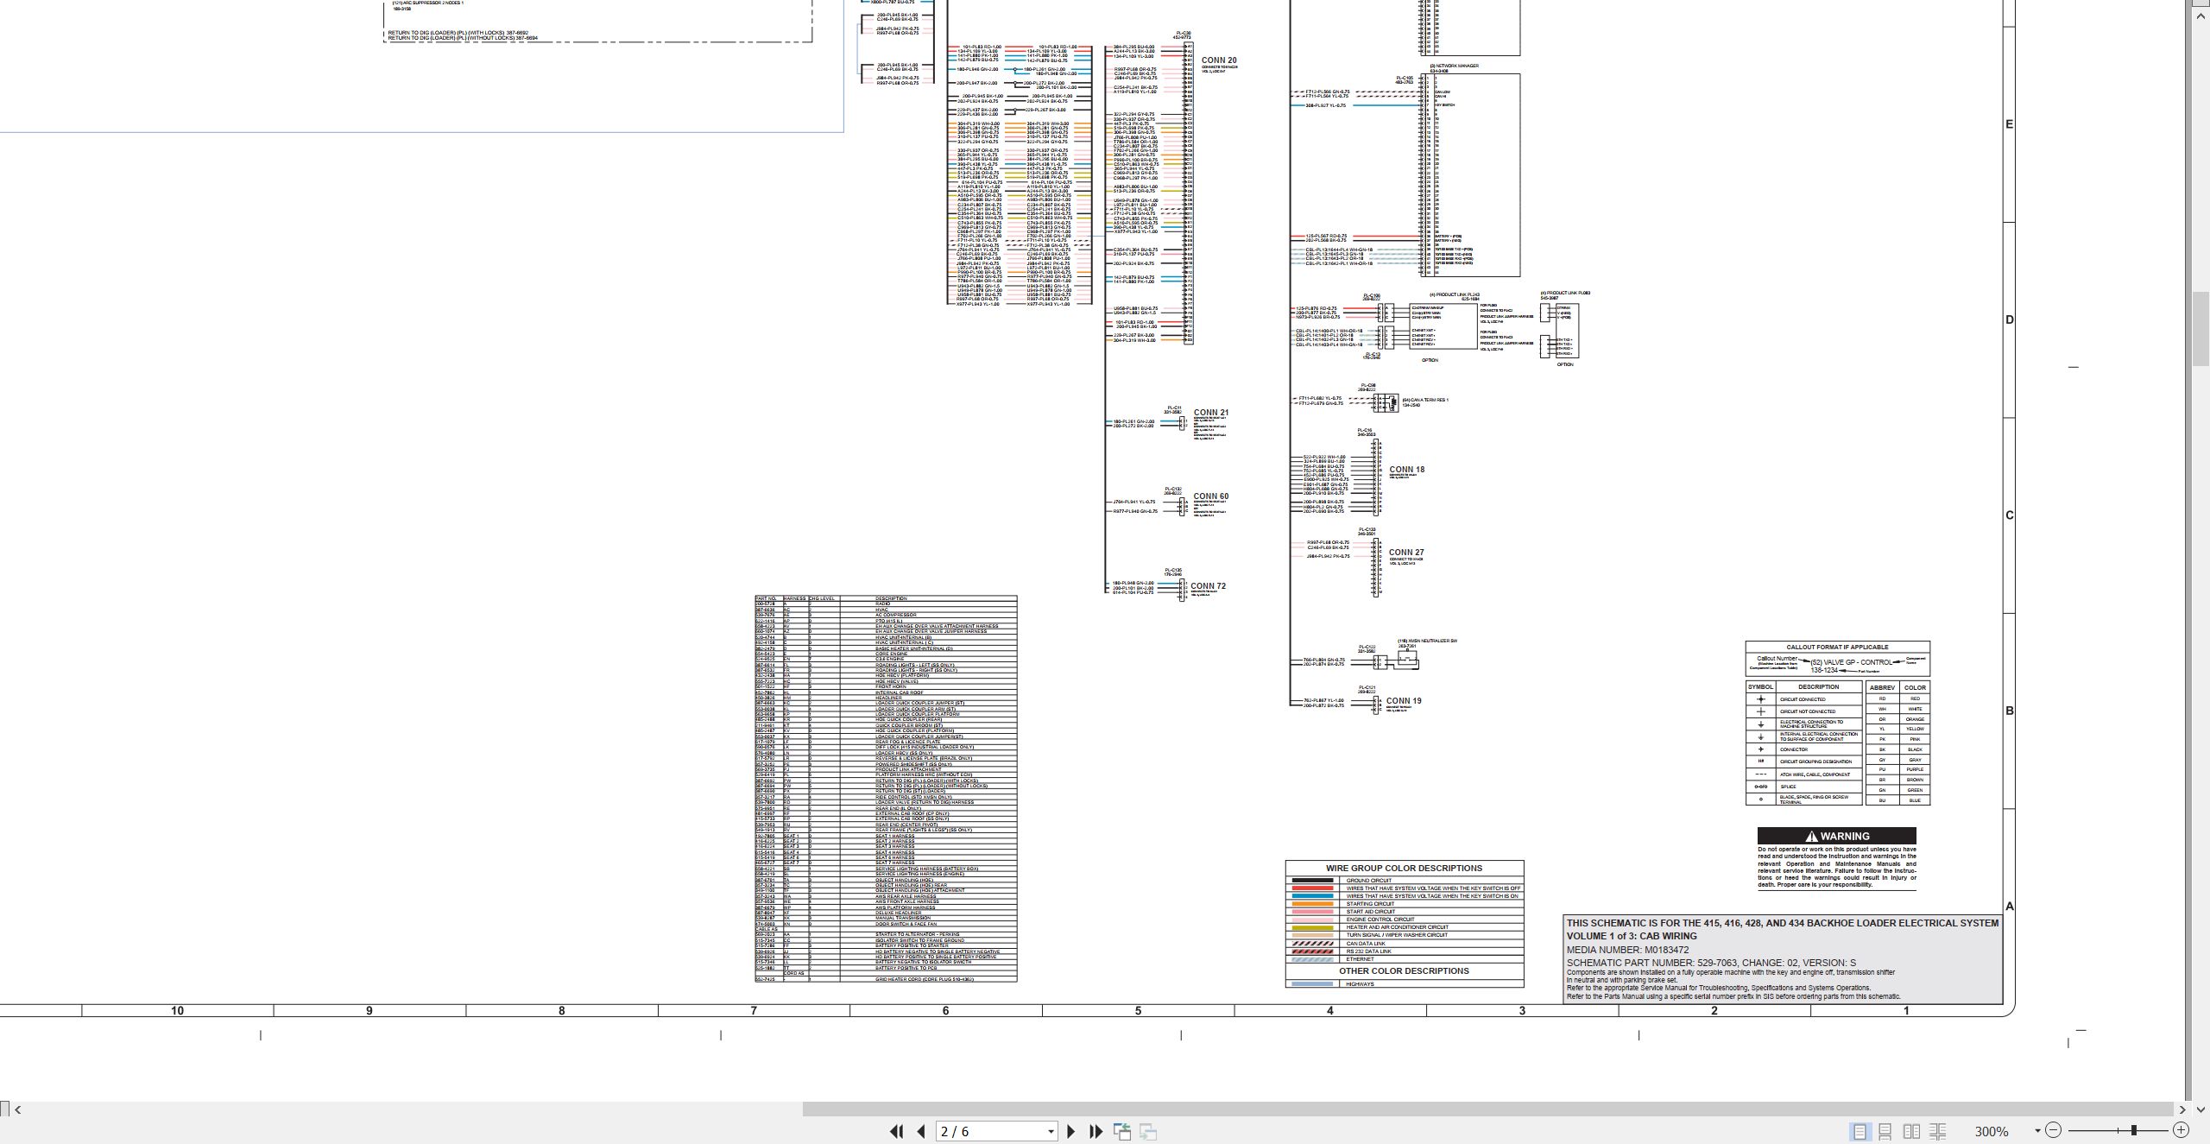
Task: Click the COLOR column header
Action: click(1915, 688)
